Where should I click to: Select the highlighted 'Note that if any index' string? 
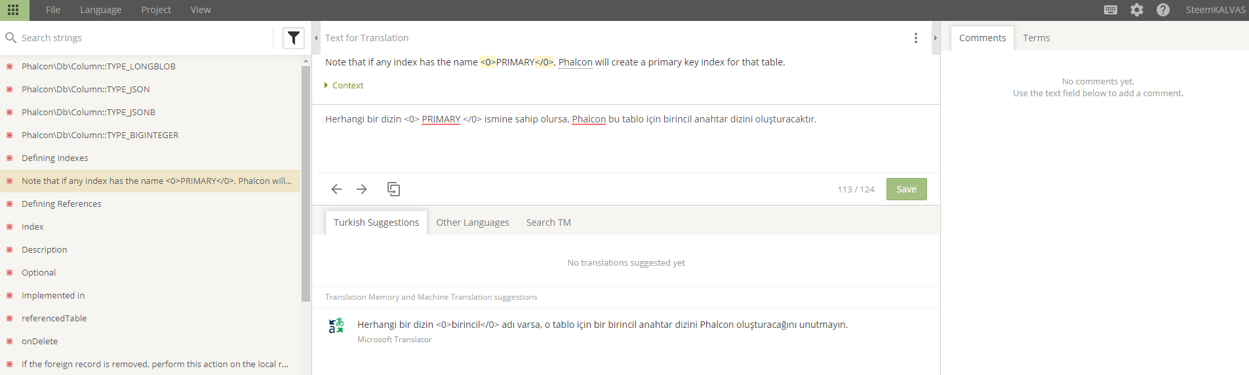pos(150,181)
